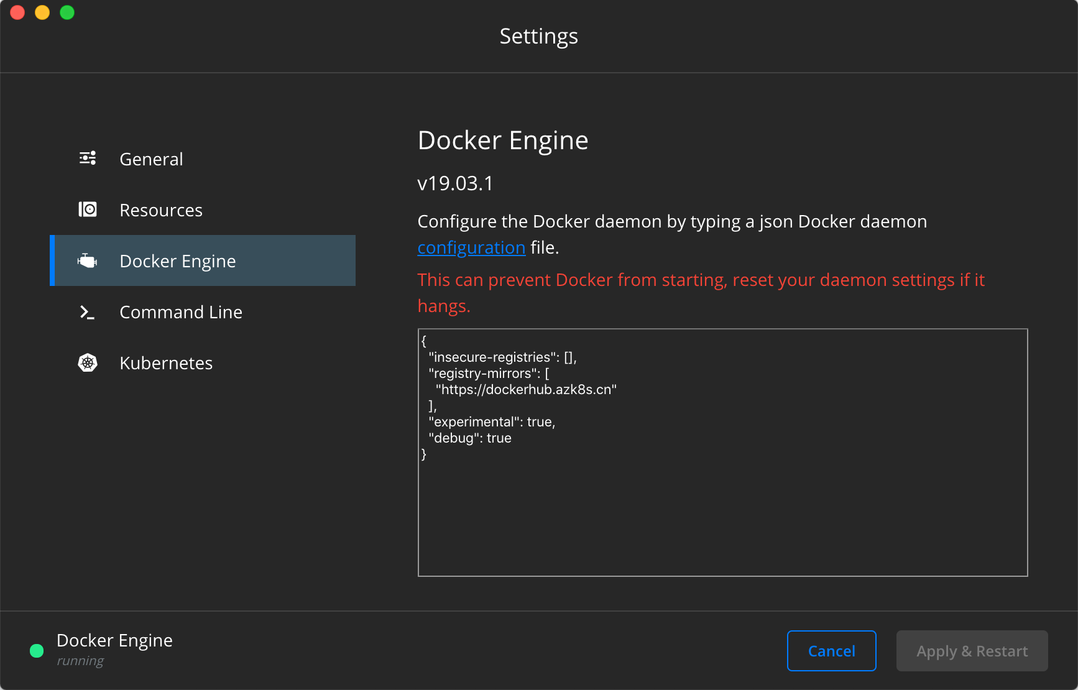Focus the daemon JSON configuration editor
The height and width of the screenshot is (690, 1078).
(x=722, y=510)
